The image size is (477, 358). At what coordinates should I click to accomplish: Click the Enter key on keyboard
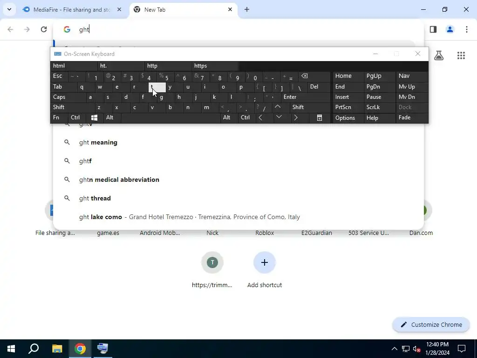[306, 97]
